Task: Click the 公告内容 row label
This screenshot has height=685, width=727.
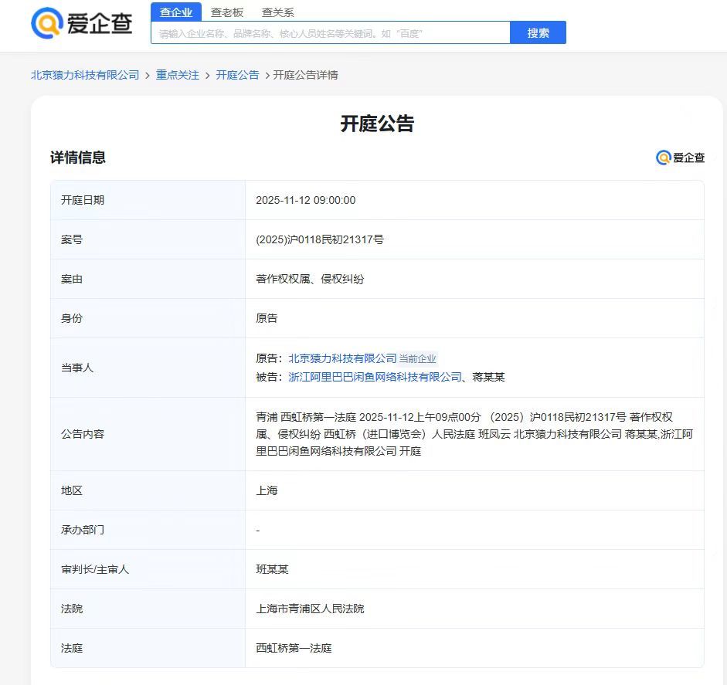Action: (83, 434)
